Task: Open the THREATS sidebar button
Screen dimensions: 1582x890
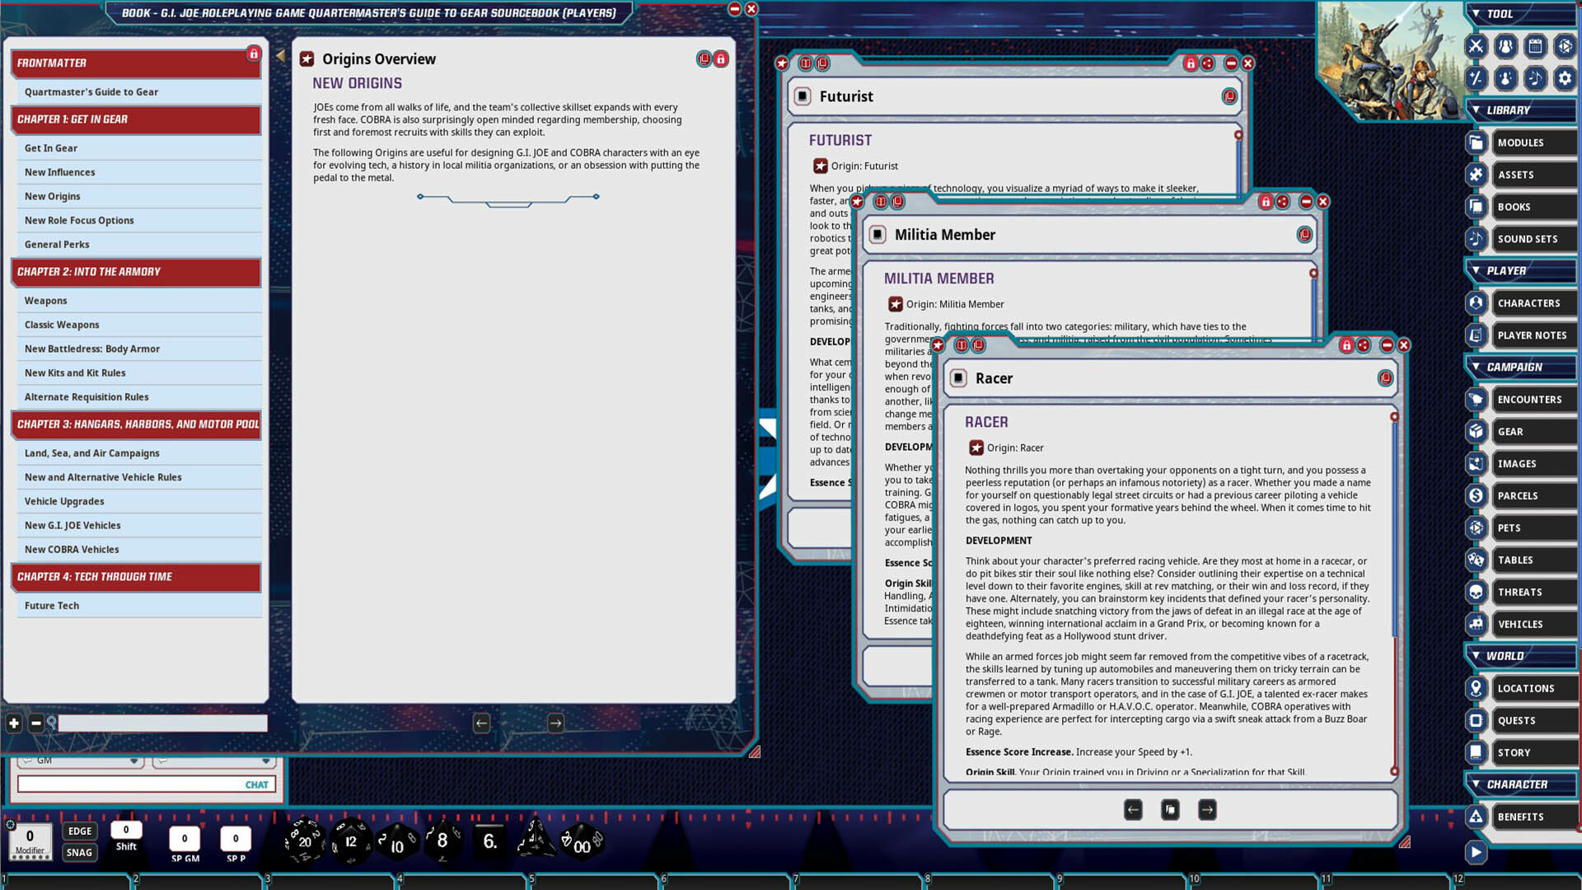Action: (1534, 592)
